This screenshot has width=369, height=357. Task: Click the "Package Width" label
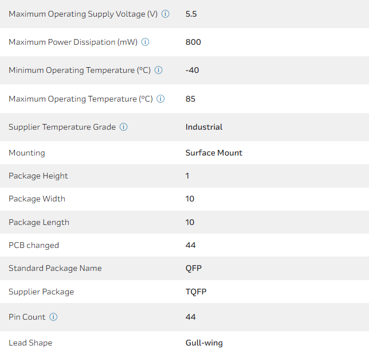point(37,199)
